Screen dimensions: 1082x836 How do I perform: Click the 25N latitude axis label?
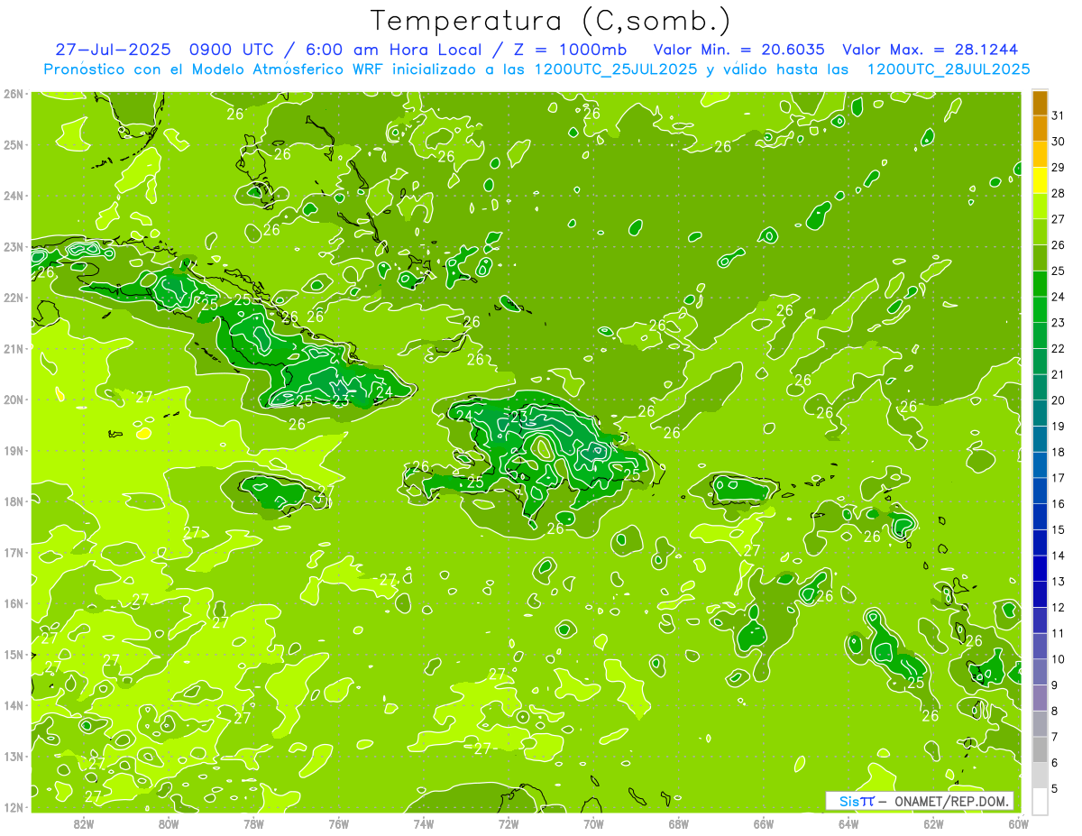click(14, 145)
